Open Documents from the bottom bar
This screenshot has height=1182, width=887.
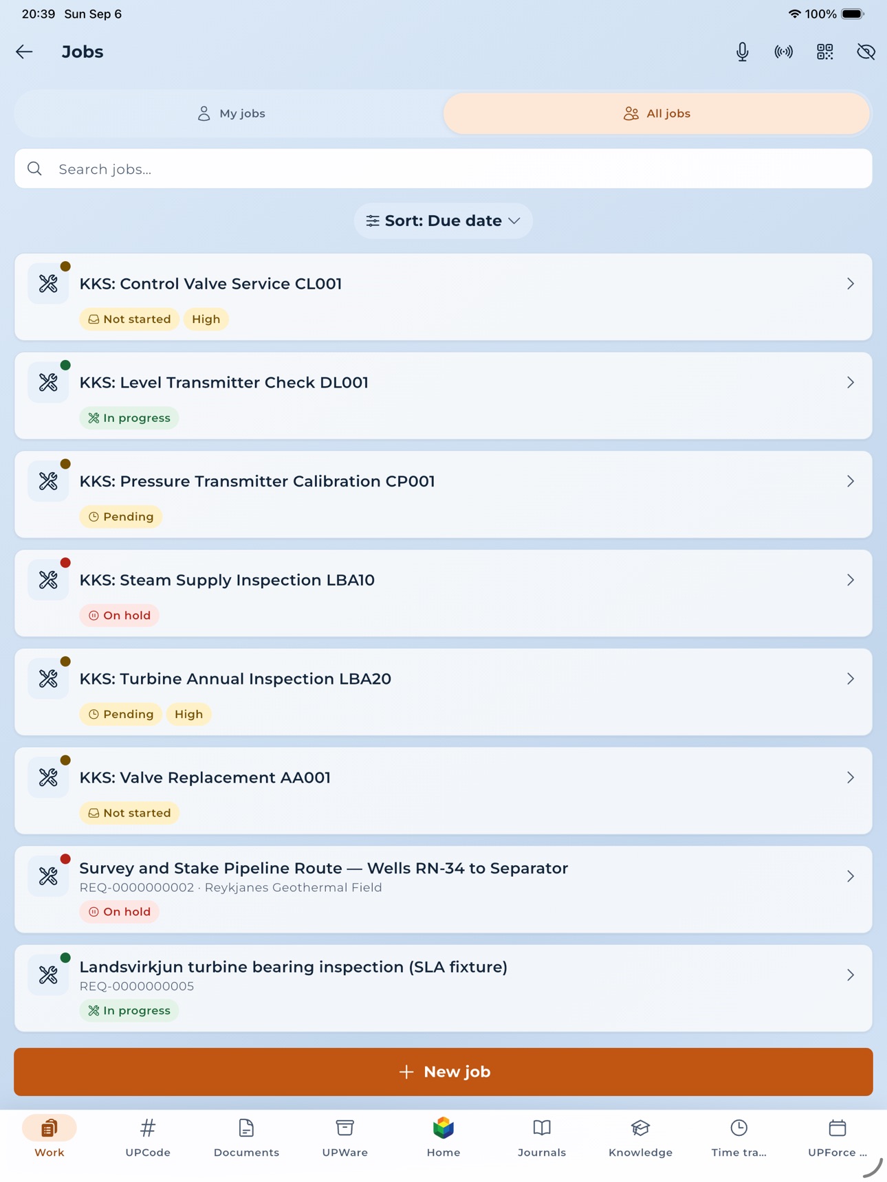pyautogui.click(x=246, y=1137)
